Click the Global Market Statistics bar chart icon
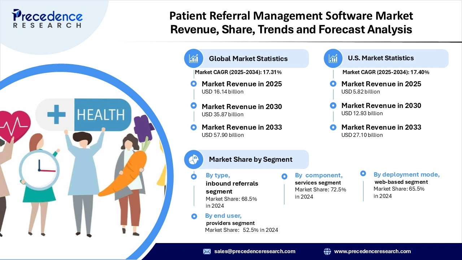Image resolution: width=462 pixels, height=260 pixels. (194, 58)
